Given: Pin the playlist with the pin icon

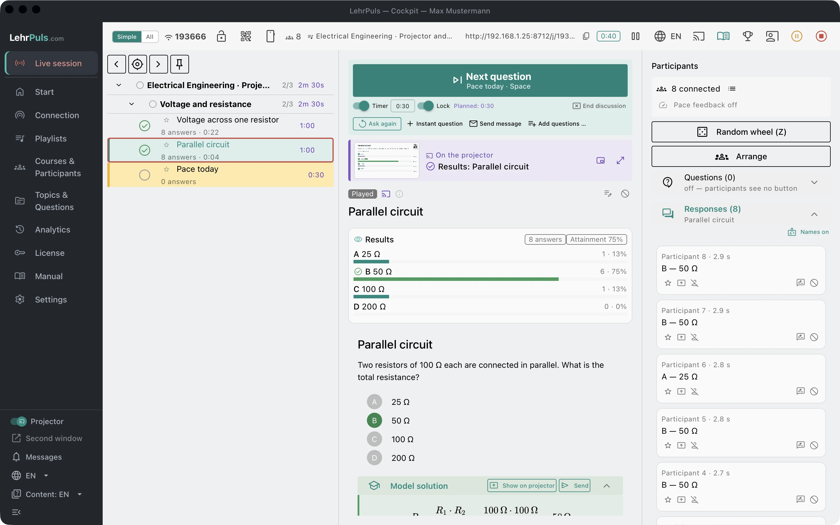Looking at the screenshot, I should tap(179, 64).
